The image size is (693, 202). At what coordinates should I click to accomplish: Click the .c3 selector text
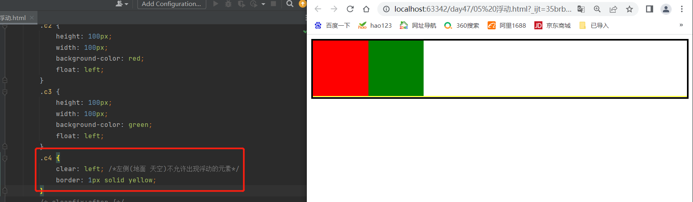[46, 92]
